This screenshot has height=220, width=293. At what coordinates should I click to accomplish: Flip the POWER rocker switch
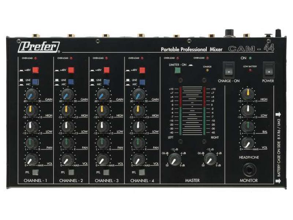click(x=270, y=68)
